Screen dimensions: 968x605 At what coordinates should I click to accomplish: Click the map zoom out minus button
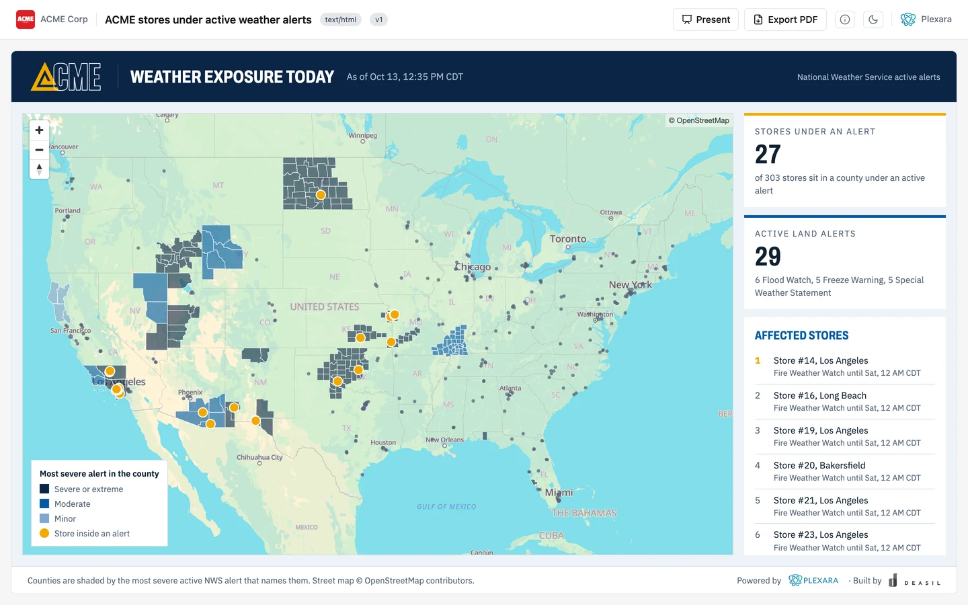click(x=39, y=149)
